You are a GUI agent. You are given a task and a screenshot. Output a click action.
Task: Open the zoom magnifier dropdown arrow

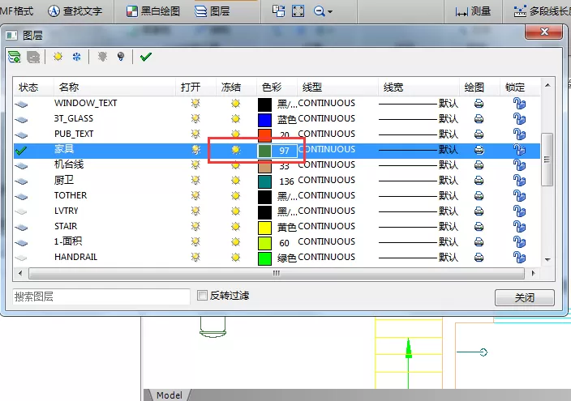point(330,11)
